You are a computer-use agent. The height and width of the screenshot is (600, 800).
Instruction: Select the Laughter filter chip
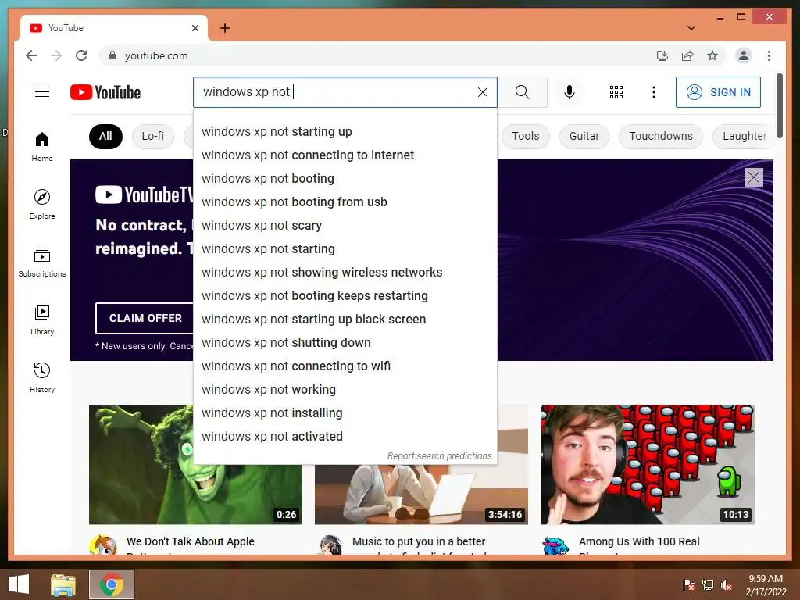point(744,136)
